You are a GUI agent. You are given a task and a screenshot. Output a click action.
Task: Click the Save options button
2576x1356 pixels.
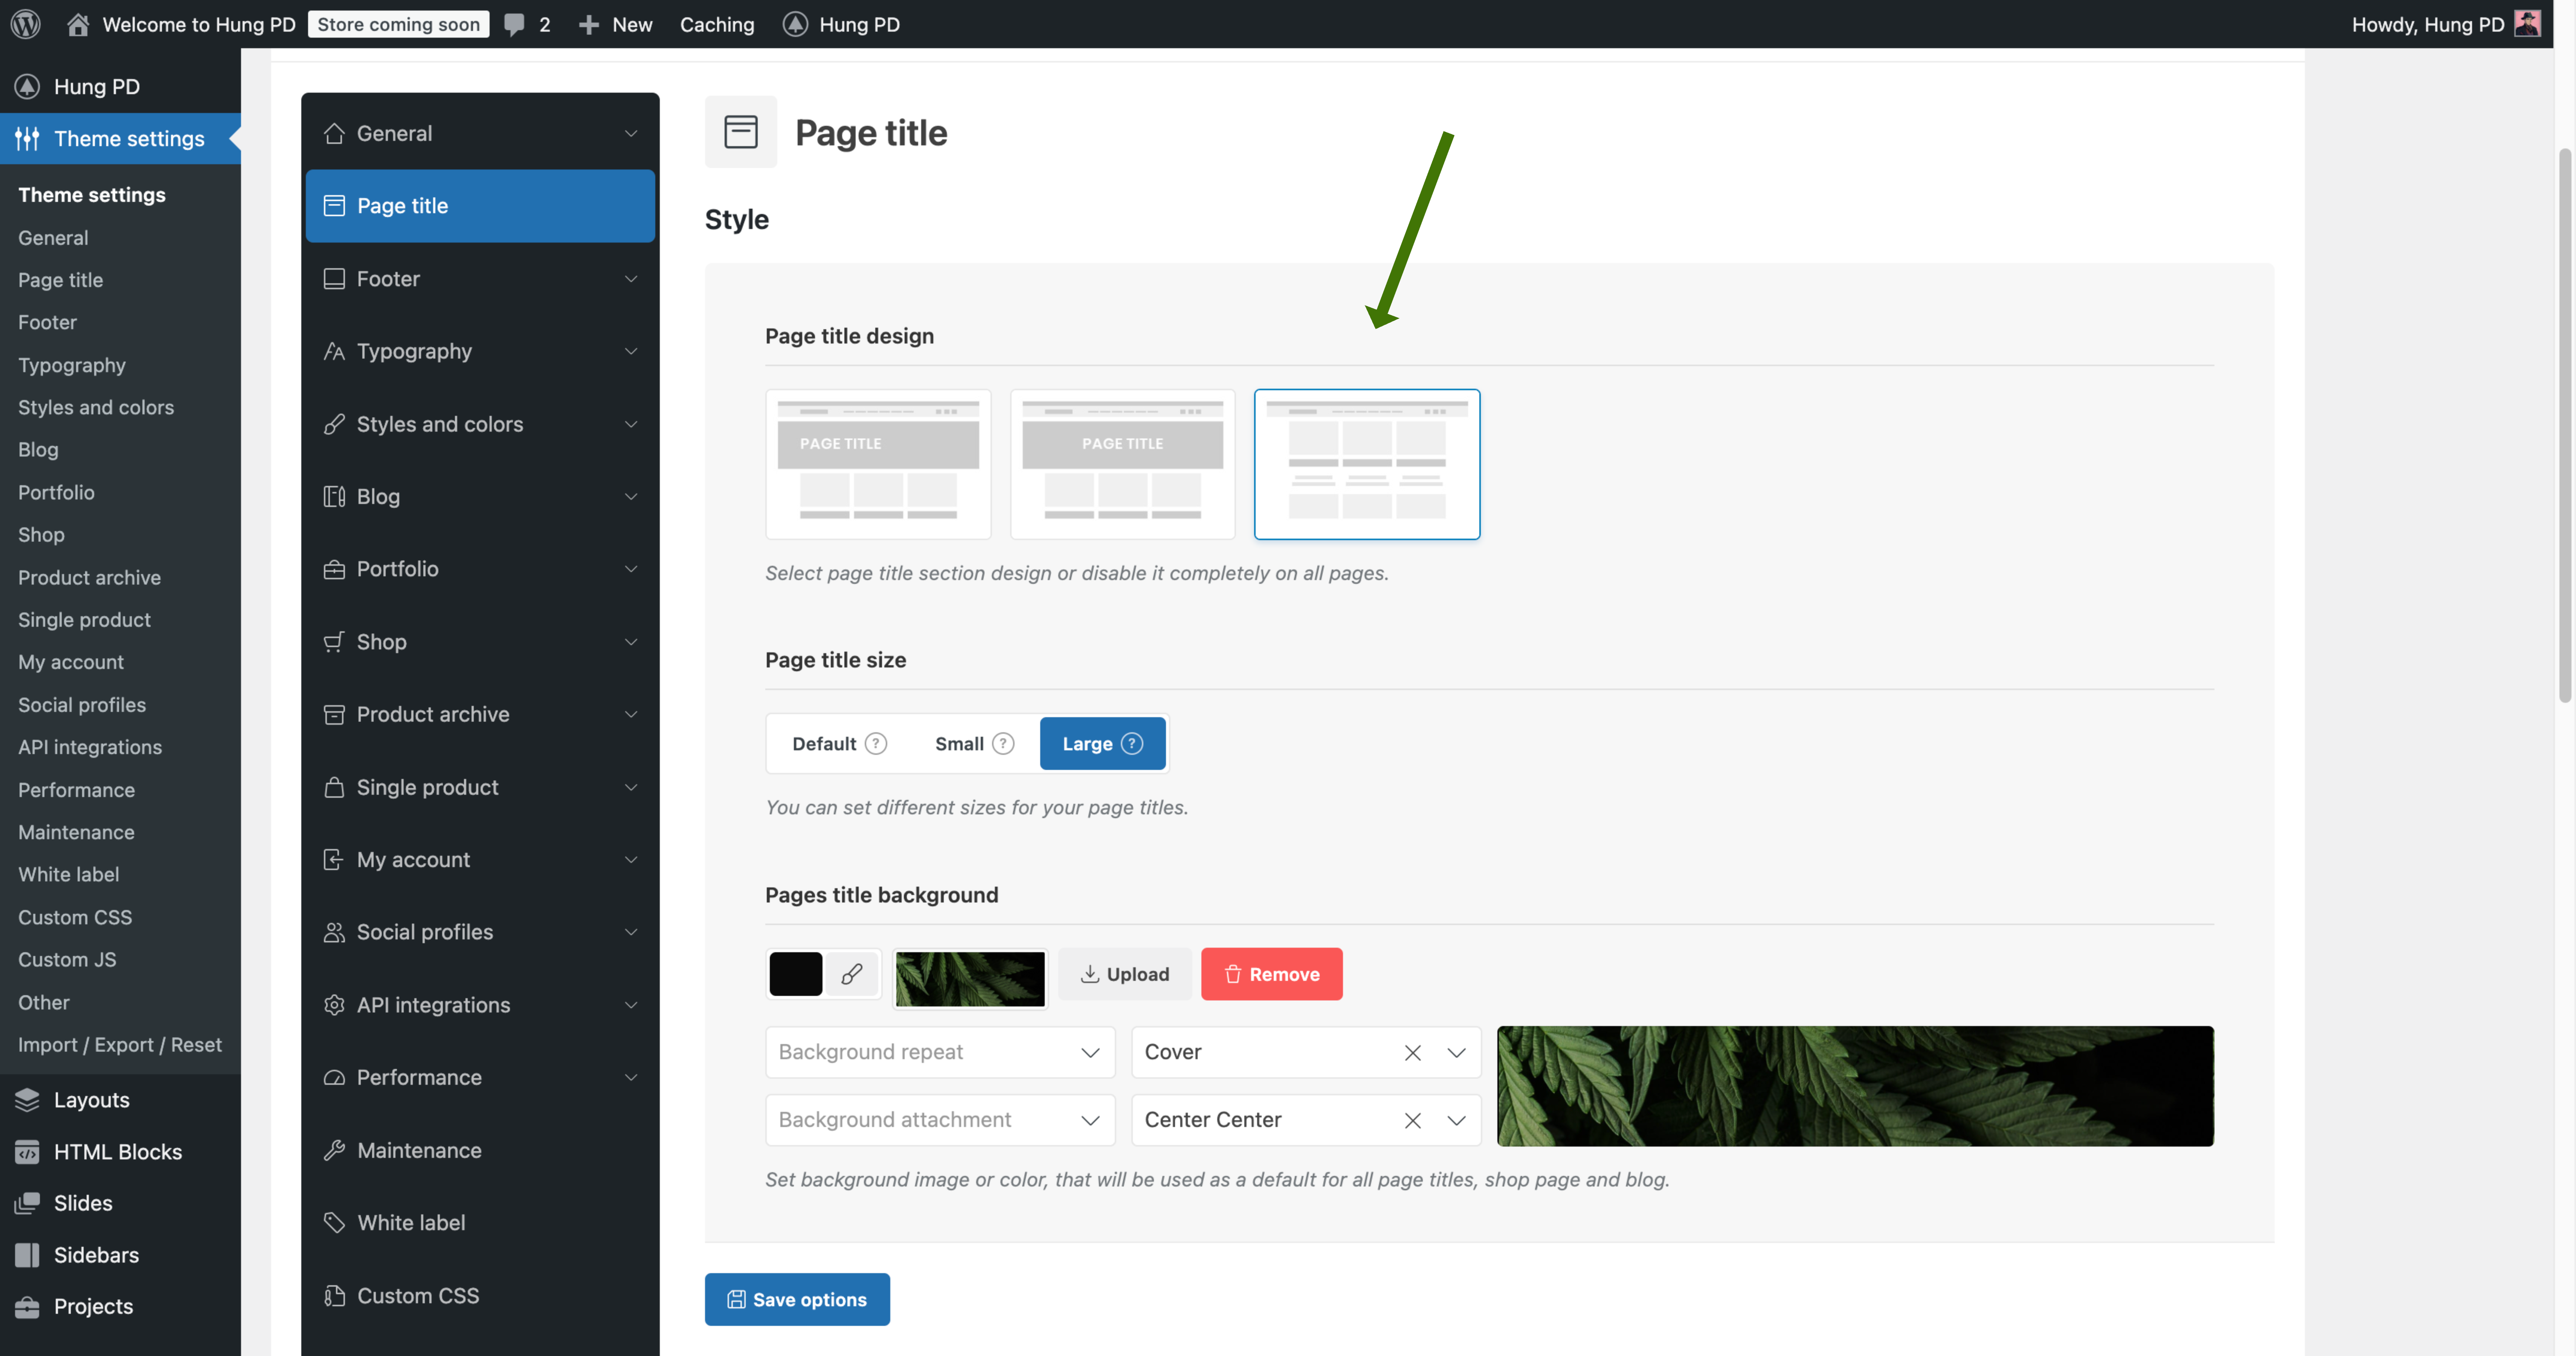[x=797, y=1299]
